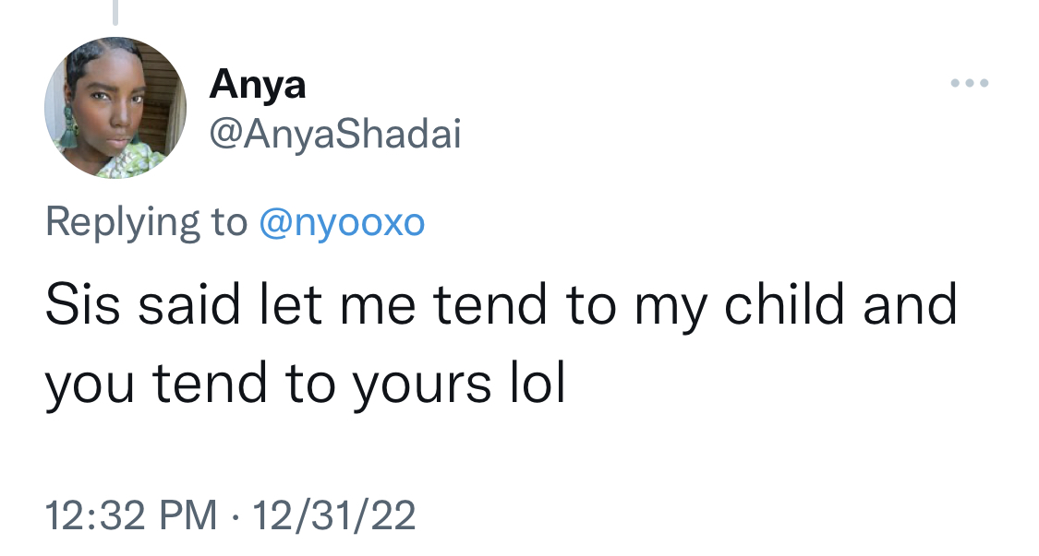Click "PM" in the timestamp
Image resolution: width=1039 pixels, height=556 pixels.
(188, 515)
